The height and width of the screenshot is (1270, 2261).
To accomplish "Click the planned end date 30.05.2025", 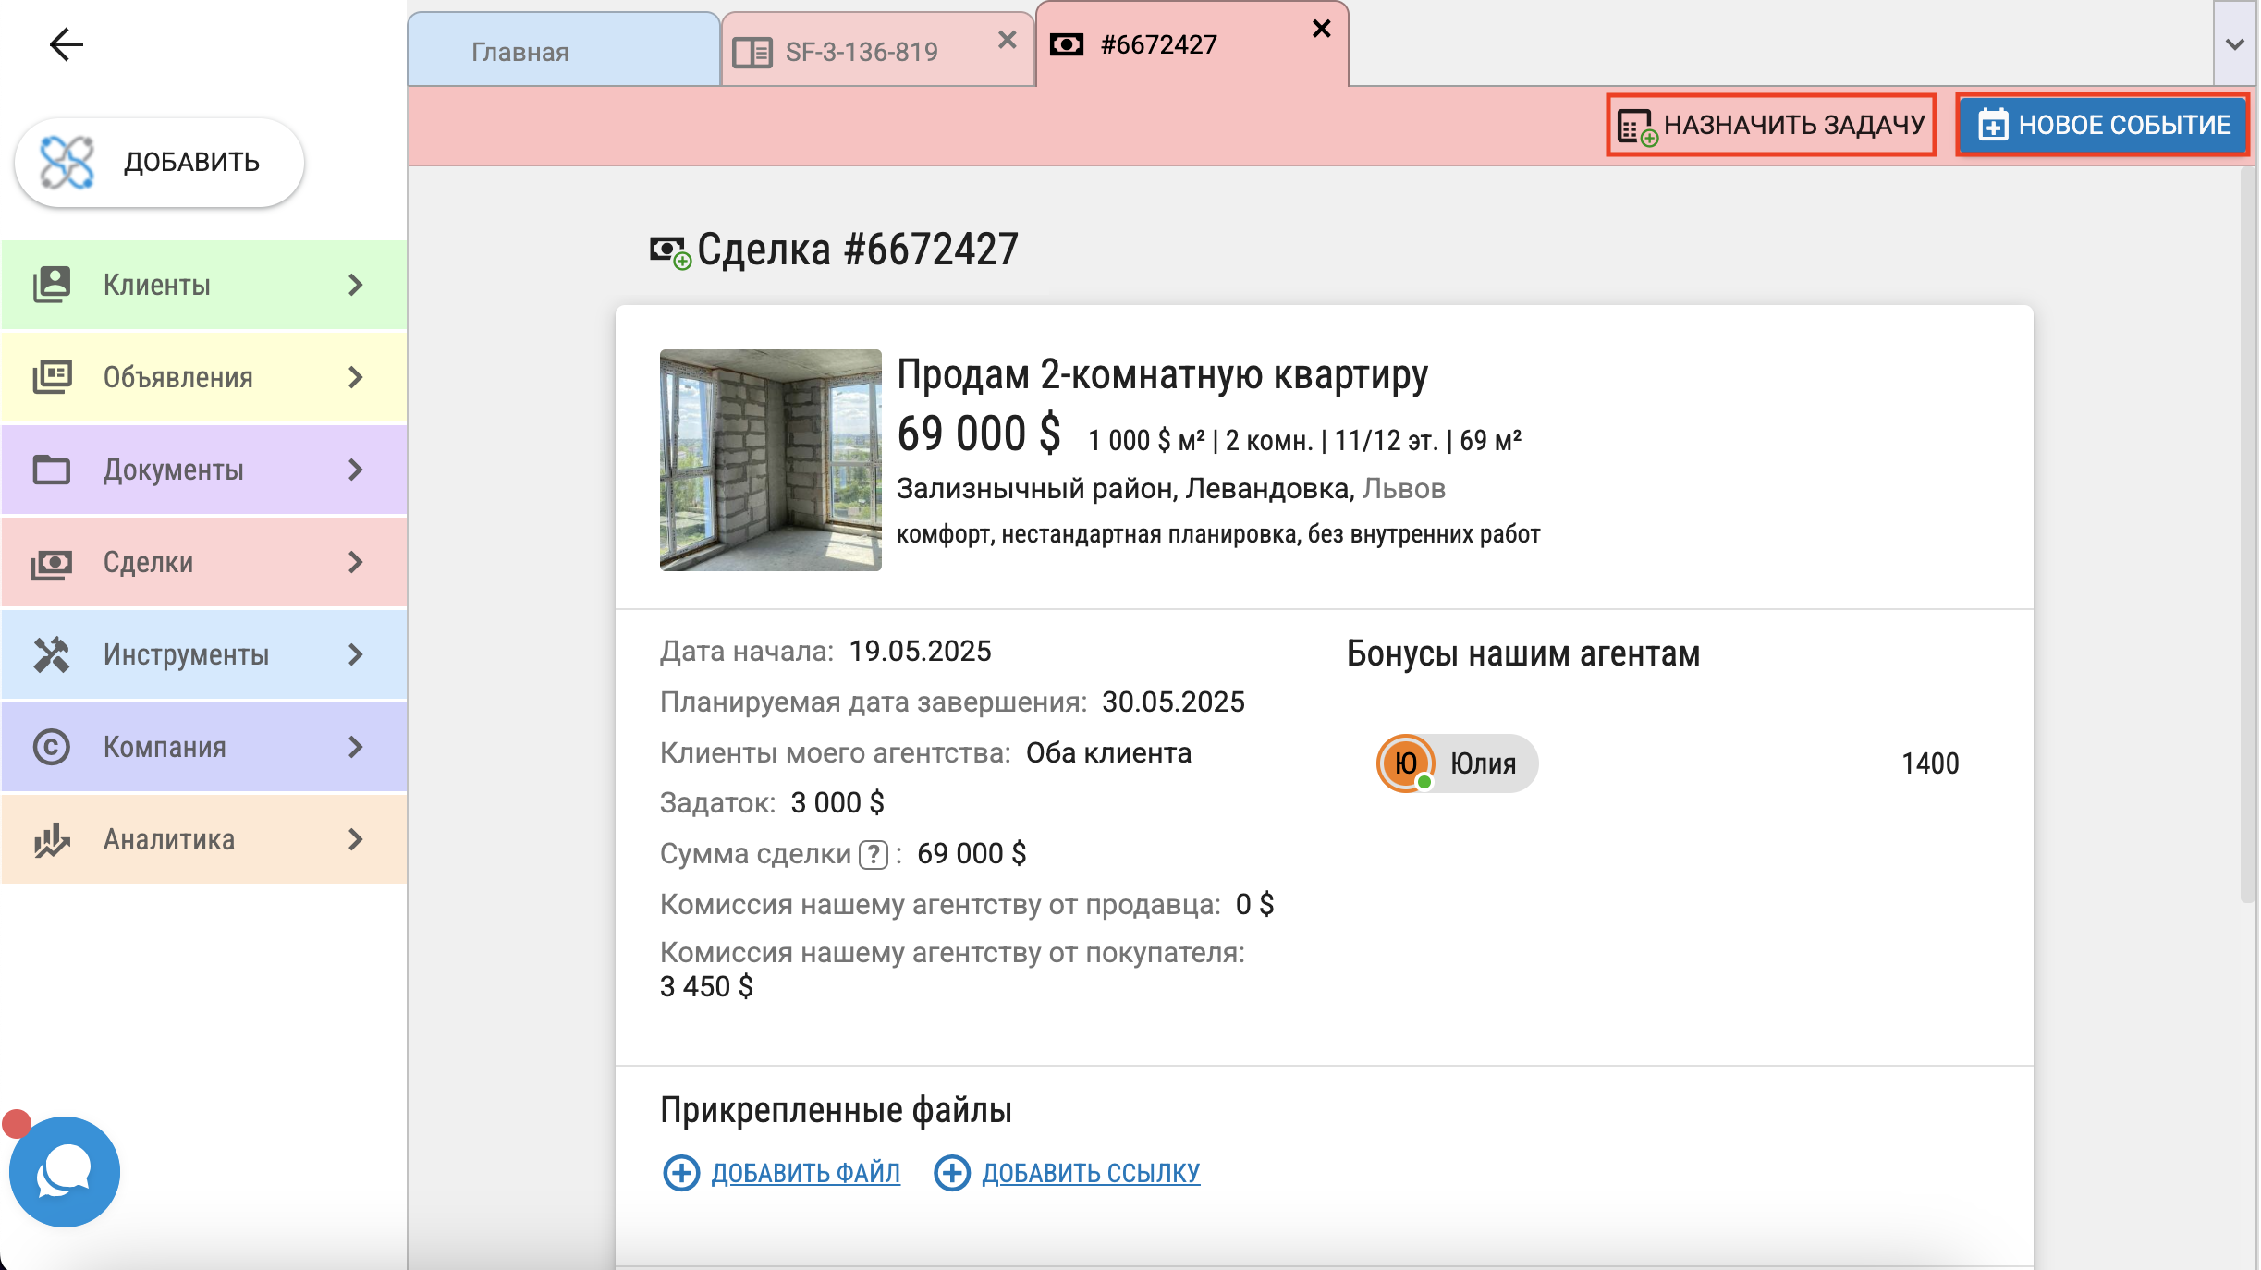I will click(1173, 702).
